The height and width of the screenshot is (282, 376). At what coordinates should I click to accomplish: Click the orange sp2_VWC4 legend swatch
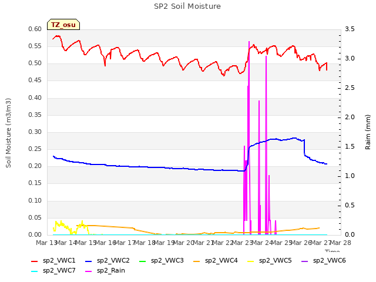point(197,261)
